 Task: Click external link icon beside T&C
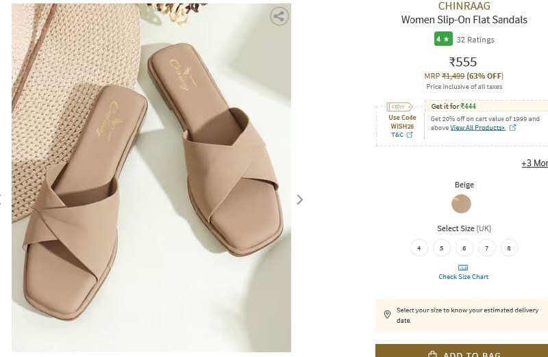[410, 135]
